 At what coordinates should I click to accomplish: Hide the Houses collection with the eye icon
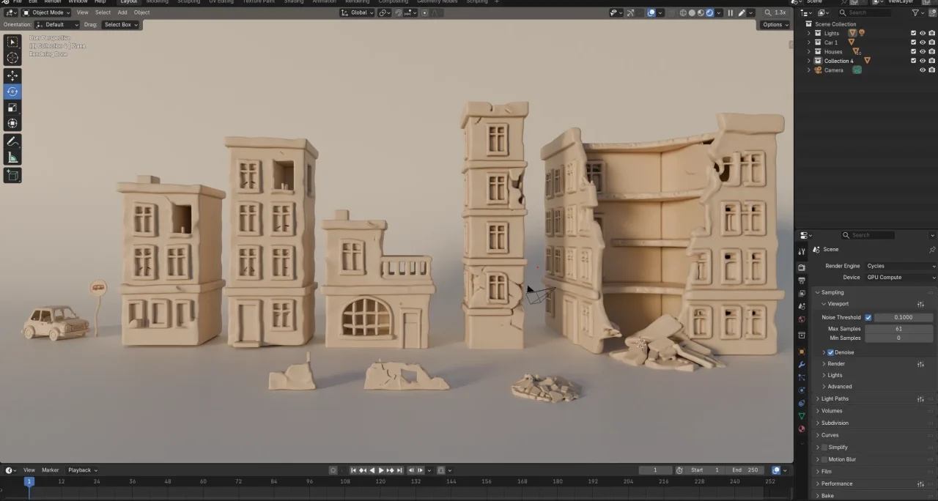(x=923, y=51)
